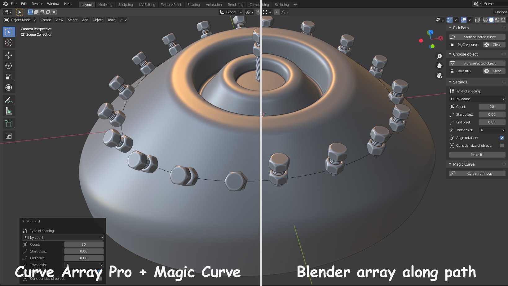Click the Count value field showing 20
Viewport: 508px width, 286px height.
pos(492,106)
